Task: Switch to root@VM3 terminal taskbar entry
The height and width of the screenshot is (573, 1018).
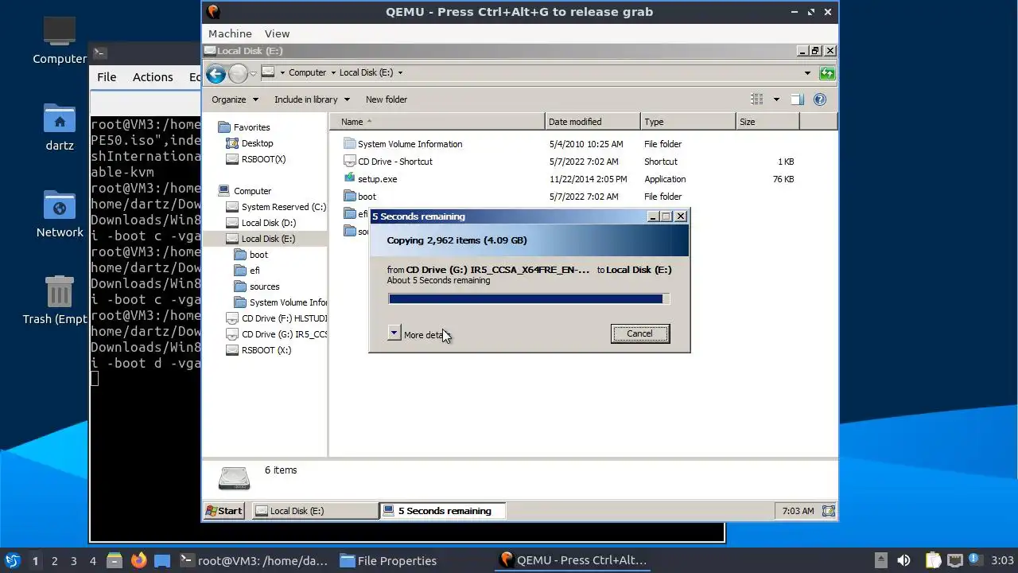Action: tap(254, 560)
